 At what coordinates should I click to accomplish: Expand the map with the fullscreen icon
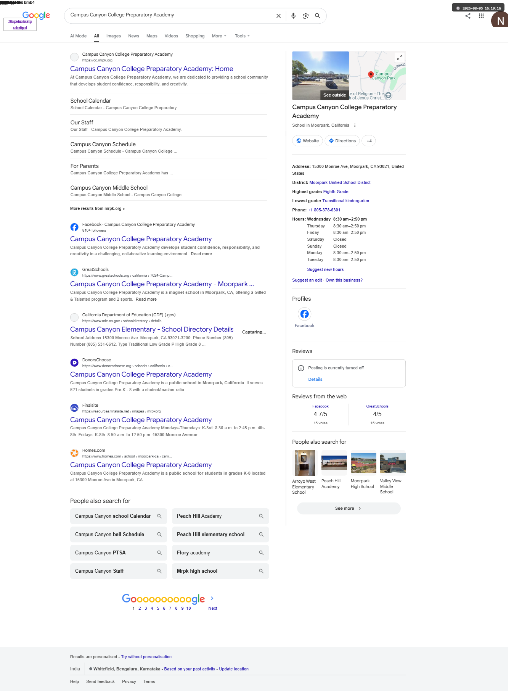point(399,57)
